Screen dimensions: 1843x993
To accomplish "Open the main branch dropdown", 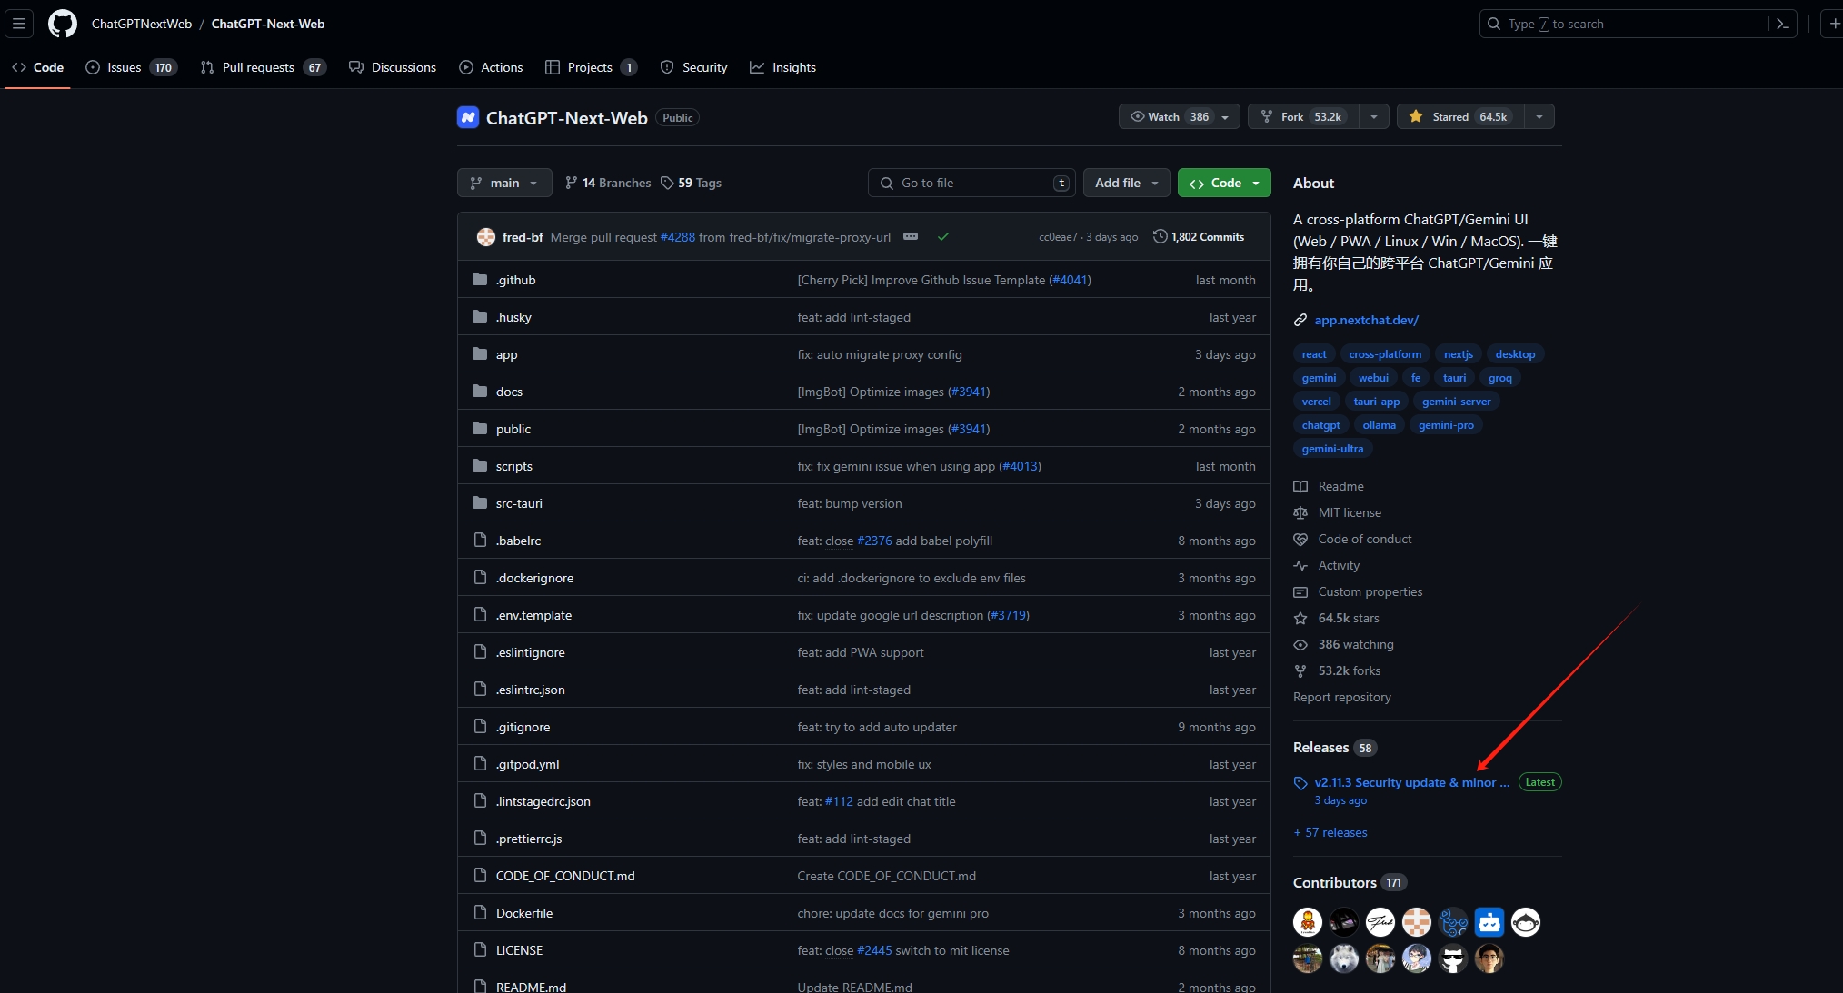I will coord(504,183).
